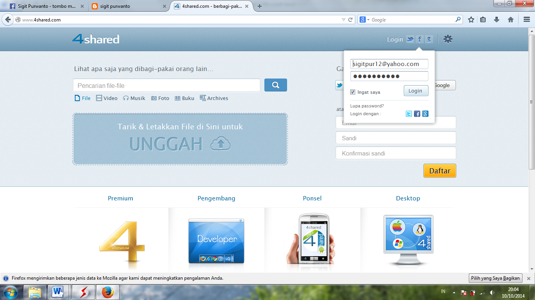Open a new tab with plus button

pyautogui.click(x=259, y=6)
